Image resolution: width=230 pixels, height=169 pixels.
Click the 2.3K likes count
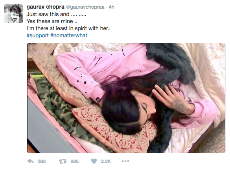pyautogui.click(x=106, y=162)
